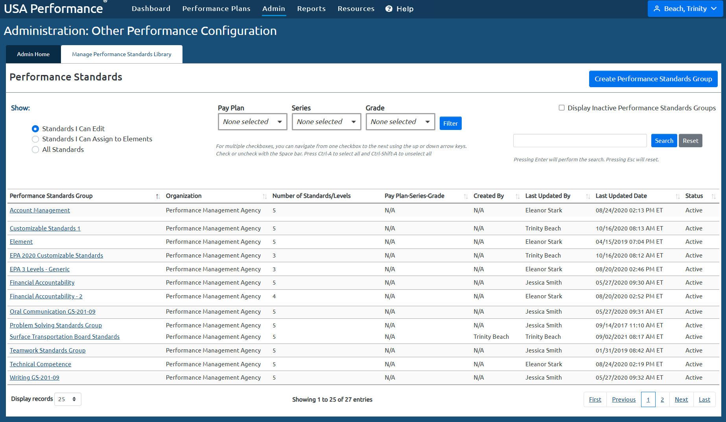Go to the Last page
Image resolution: width=726 pixels, height=422 pixels.
point(704,400)
